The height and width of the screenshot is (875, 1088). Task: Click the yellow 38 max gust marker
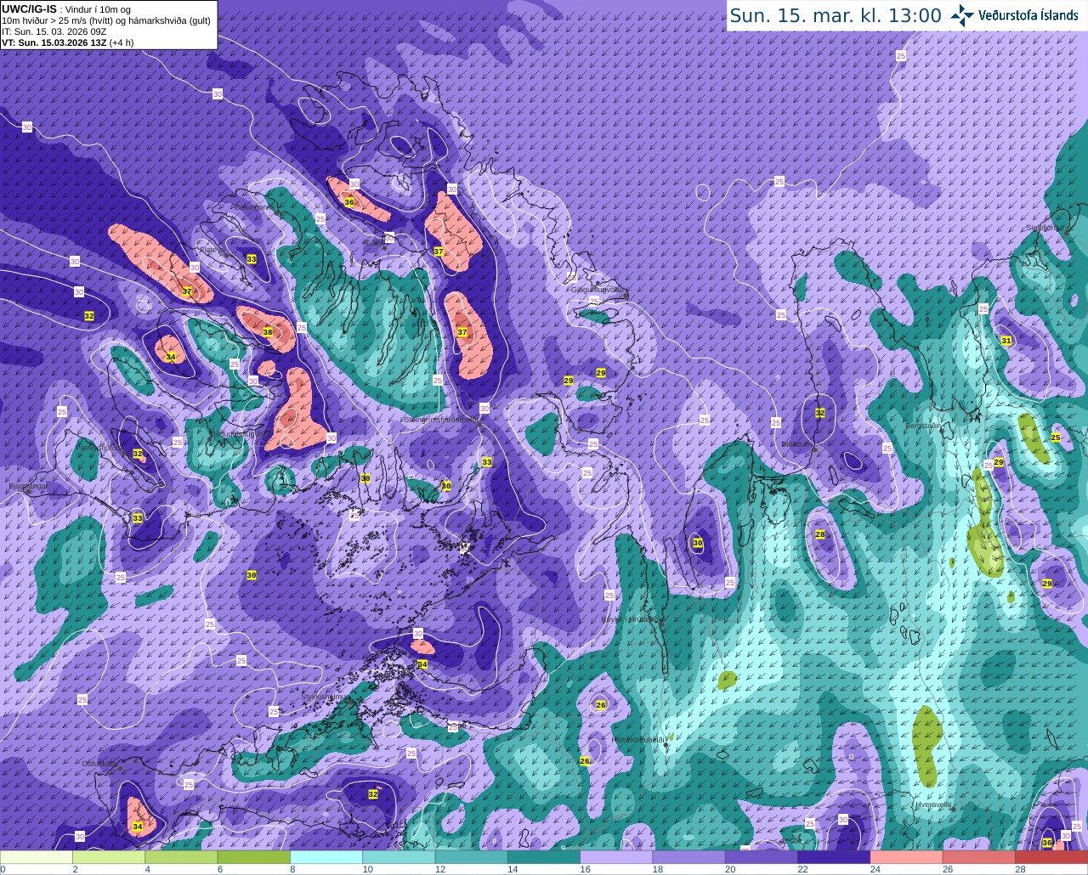[268, 332]
